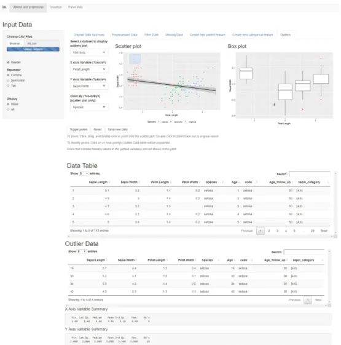The height and width of the screenshot is (345, 341).
Task: Open the Visit data dataset dropdown
Action: pyautogui.click(x=89, y=52)
